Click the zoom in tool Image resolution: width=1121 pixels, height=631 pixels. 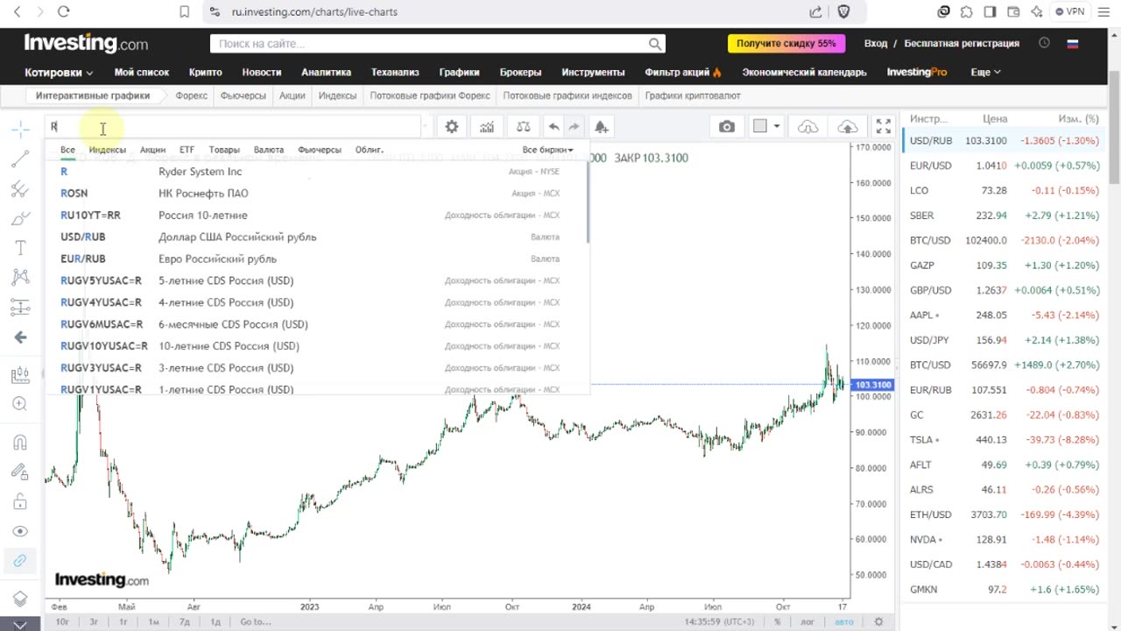coord(20,404)
